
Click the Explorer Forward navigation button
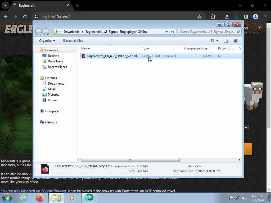[x=46, y=32]
